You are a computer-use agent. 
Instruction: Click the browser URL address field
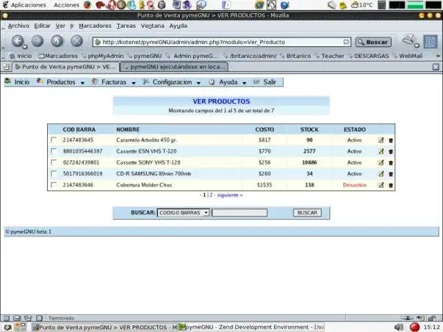coord(222,42)
